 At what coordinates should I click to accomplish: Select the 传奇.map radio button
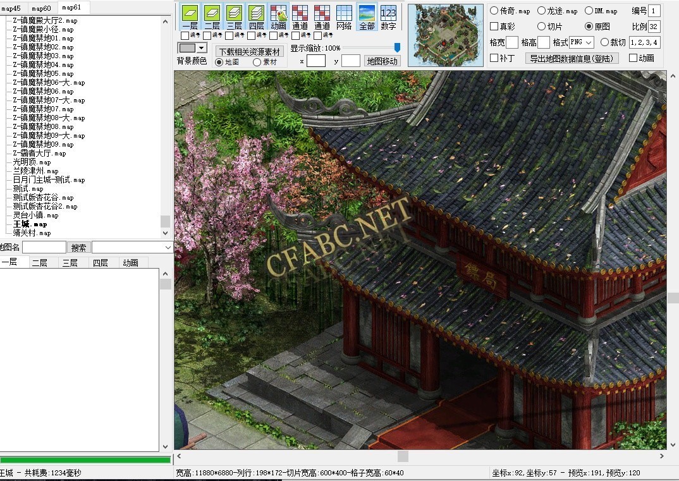[494, 10]
